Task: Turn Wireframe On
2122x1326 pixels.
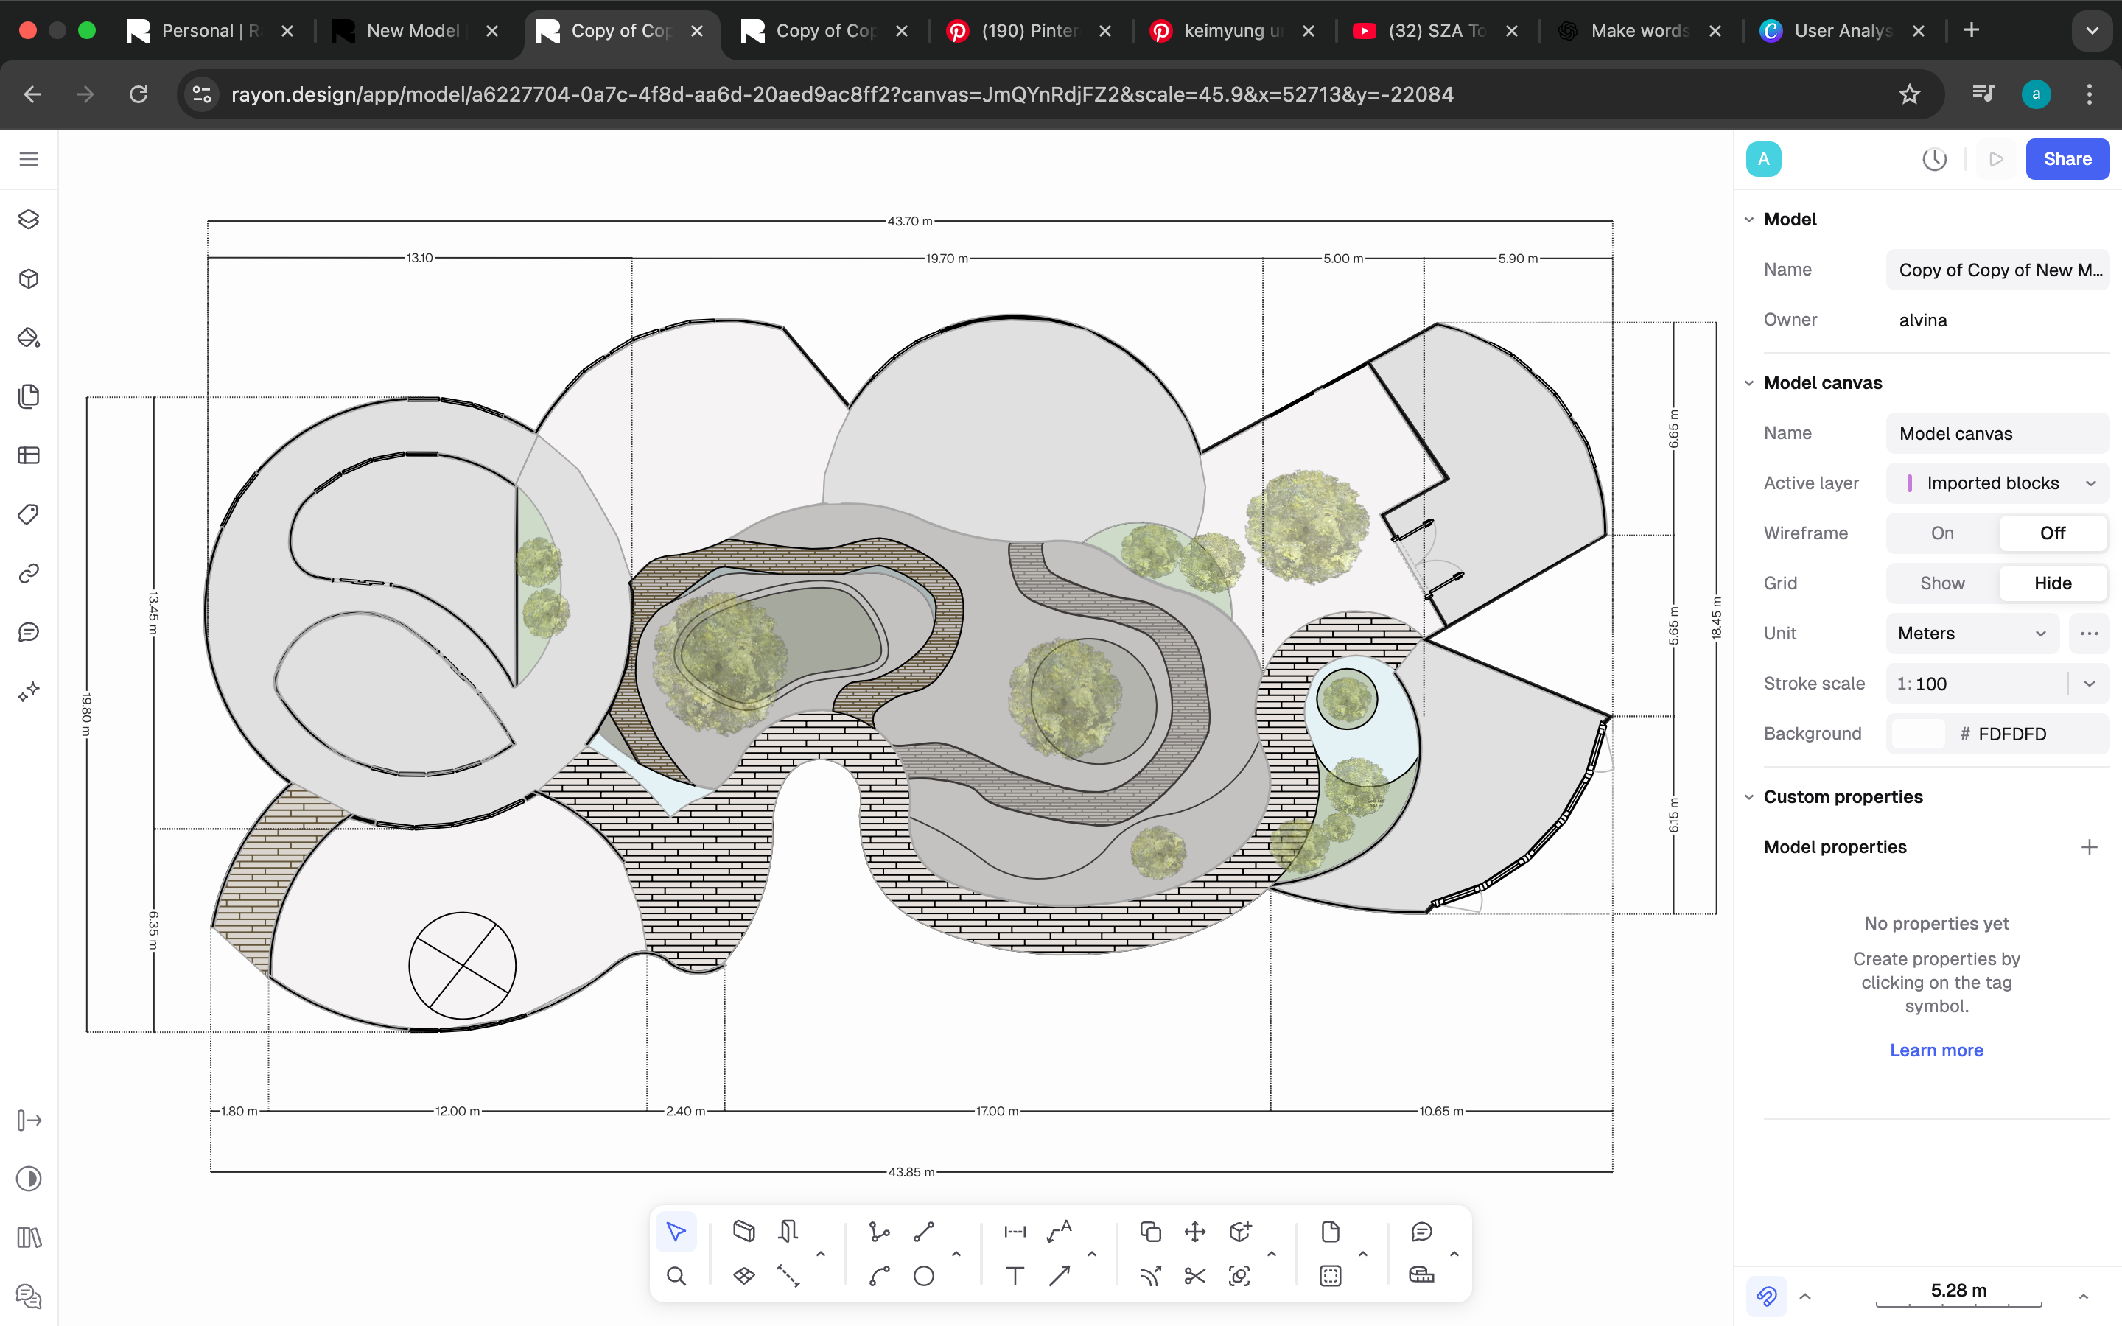Action: click(1941, 533)
